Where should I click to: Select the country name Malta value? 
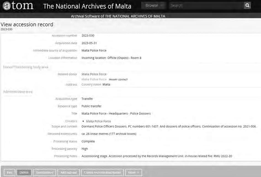[x=106, y=85]
